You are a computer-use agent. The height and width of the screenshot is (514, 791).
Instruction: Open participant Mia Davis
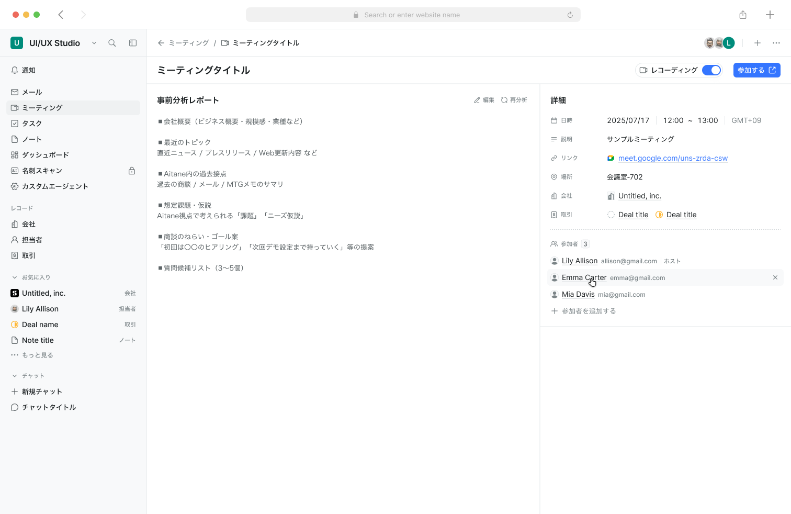(578, 294)
